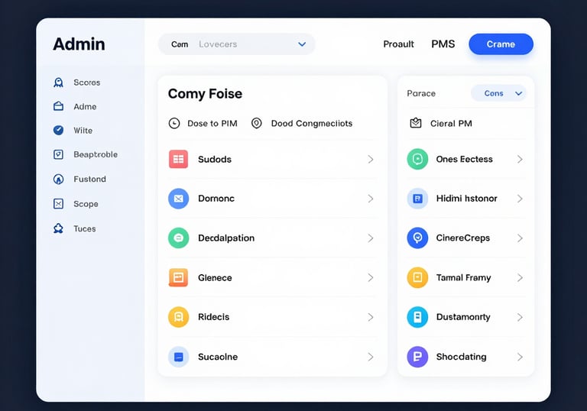This screenshot has height=411, width=587.
Task: Click the orange Glenece icon
Action: 179,277
